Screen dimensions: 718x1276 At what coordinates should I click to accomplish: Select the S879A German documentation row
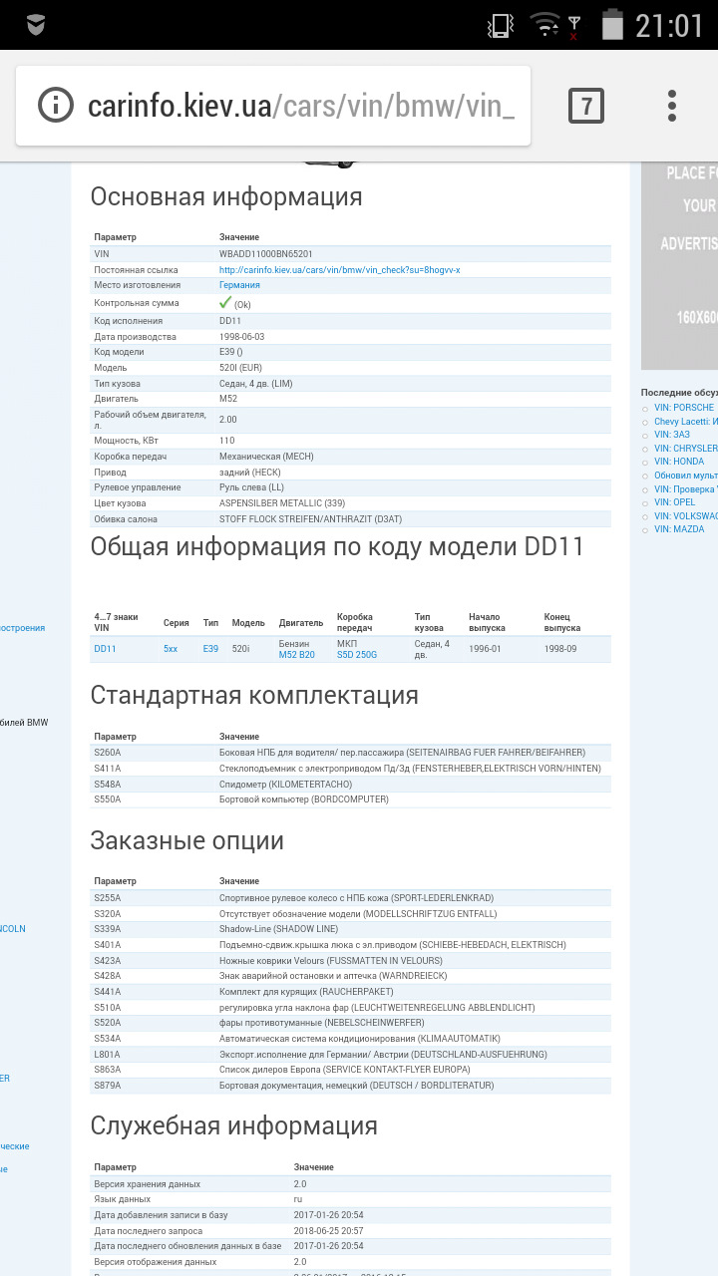pos(350,1086)
